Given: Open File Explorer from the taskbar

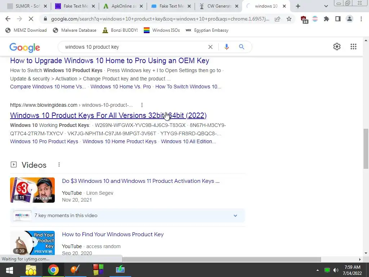Looking at the screenshot, I should [31, 270].
